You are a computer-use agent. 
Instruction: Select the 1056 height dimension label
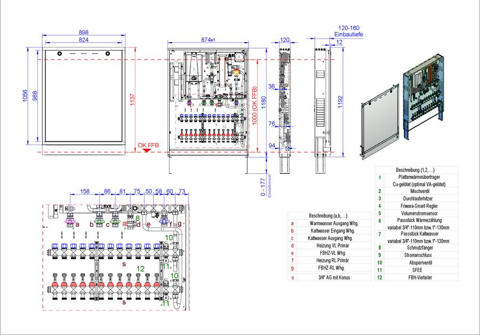click(x=25, y=96)
